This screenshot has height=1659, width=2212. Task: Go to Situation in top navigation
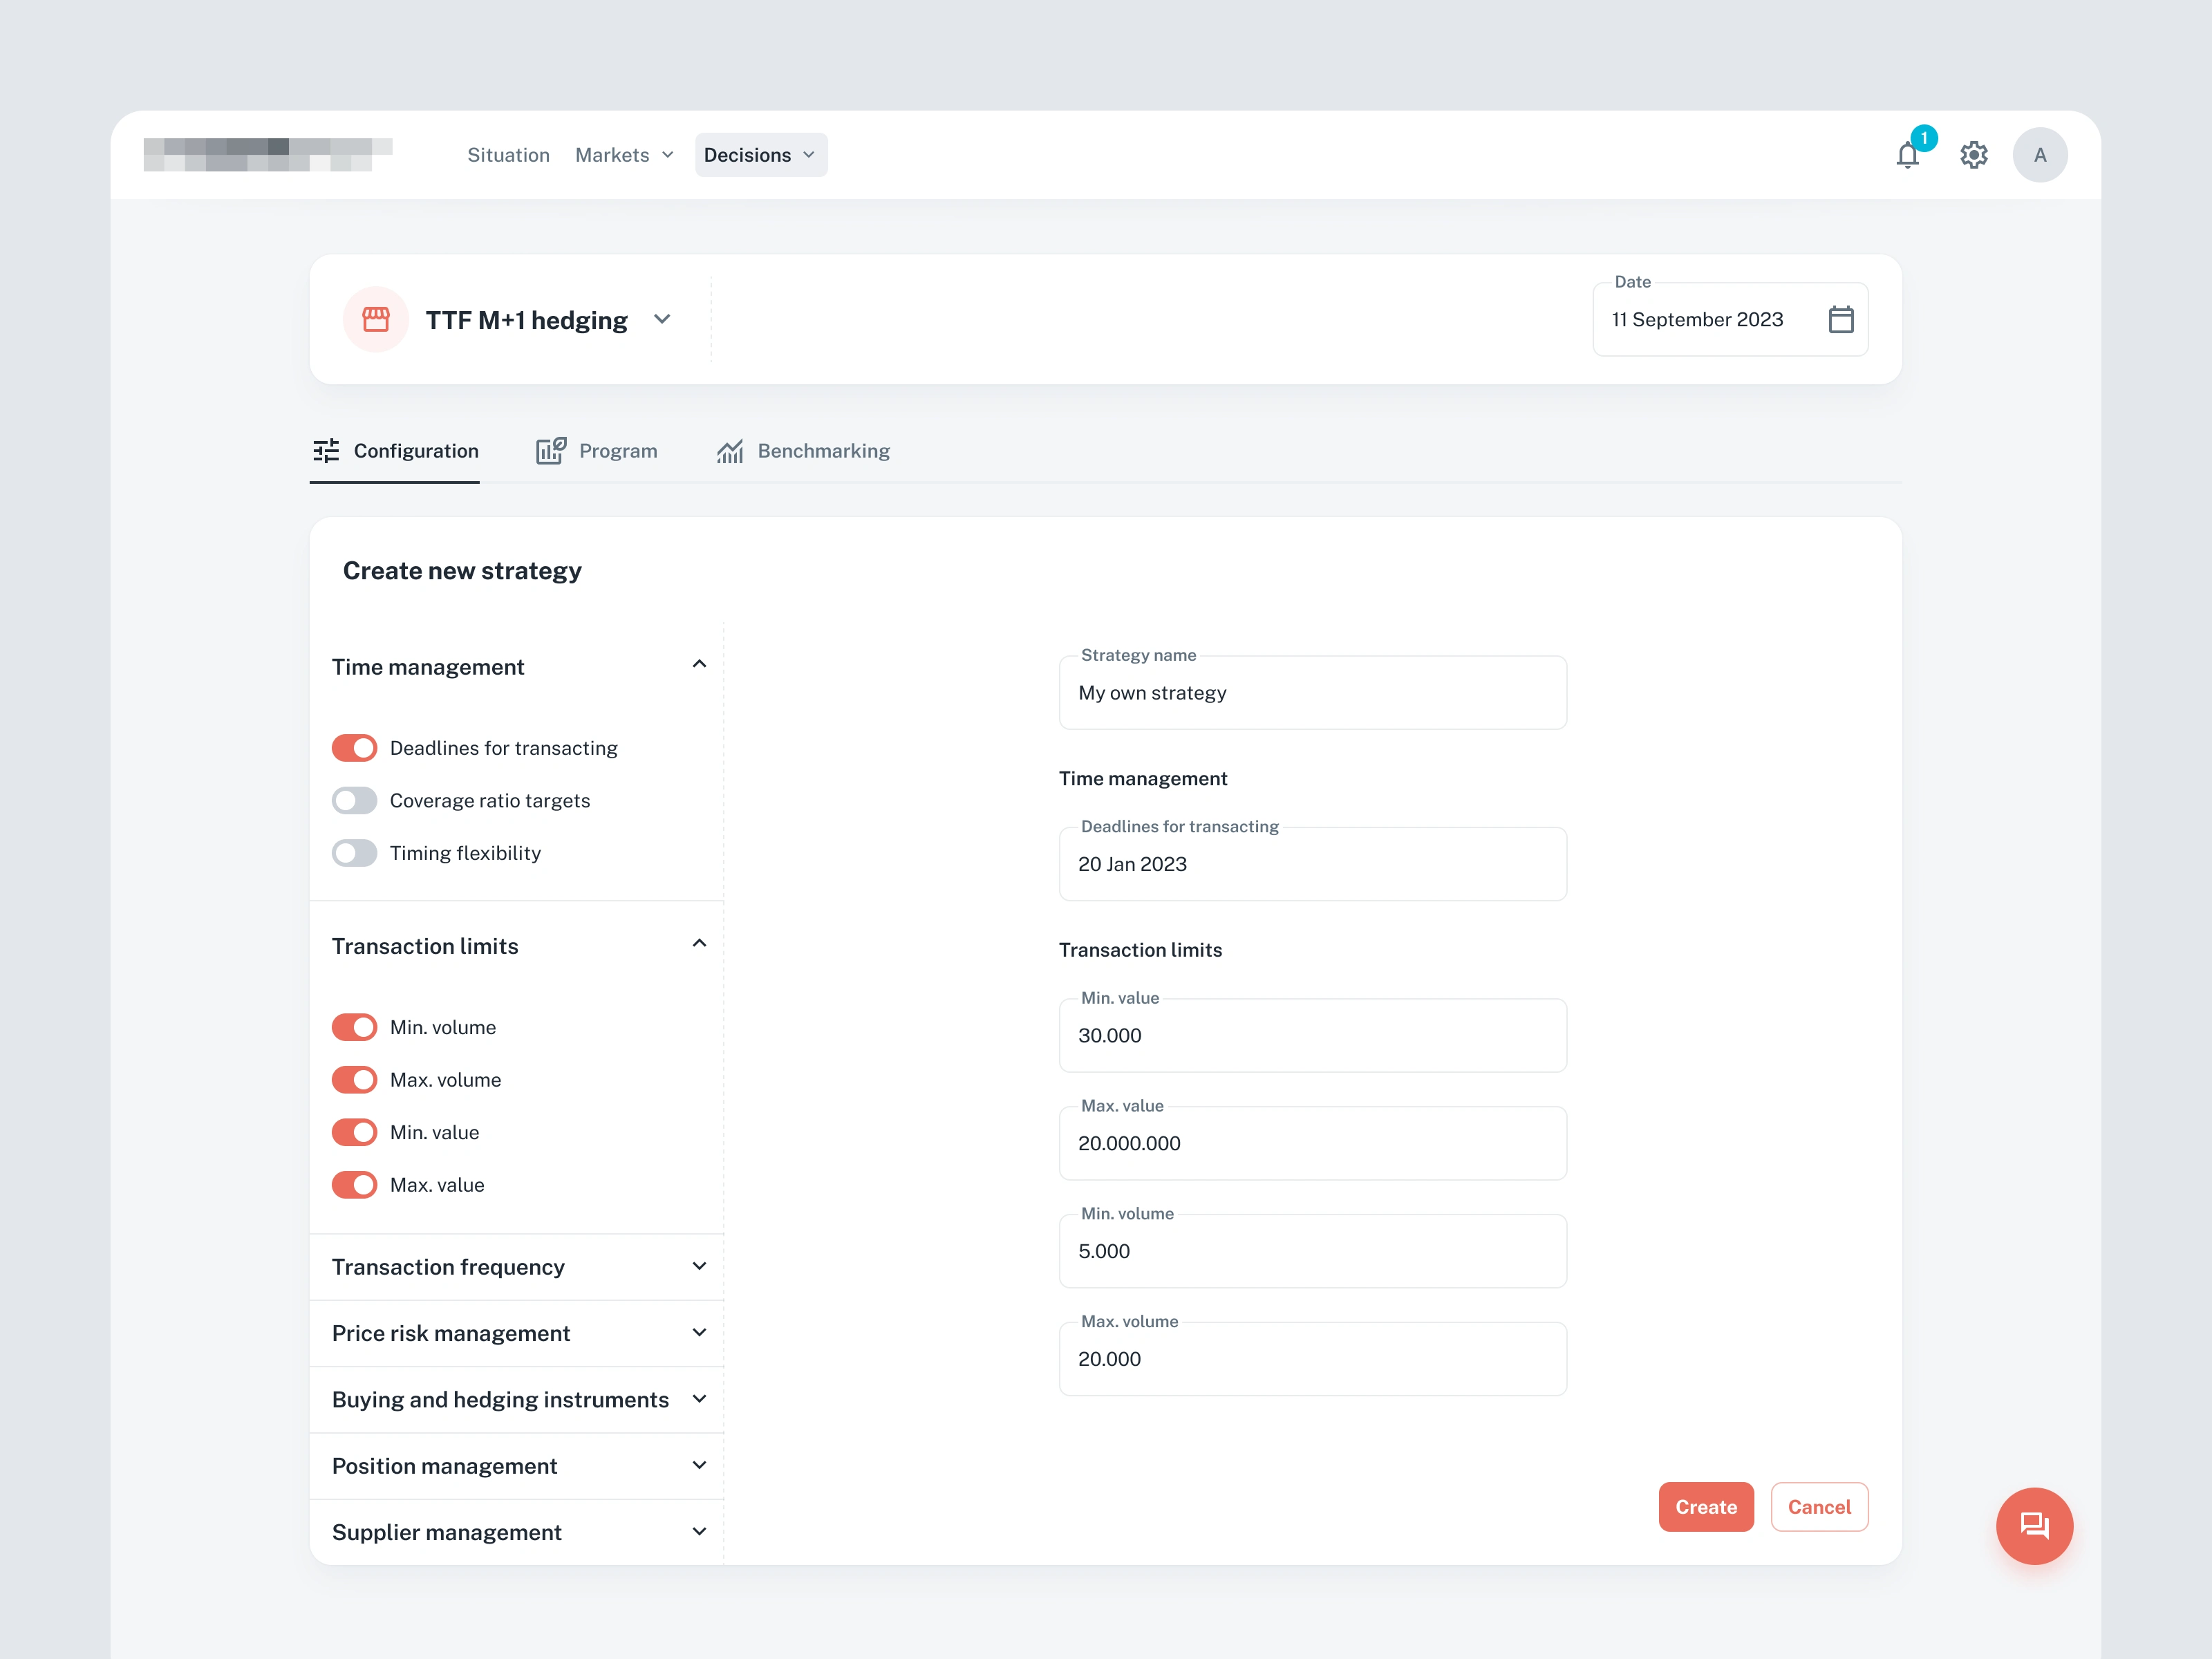(508, 155)
